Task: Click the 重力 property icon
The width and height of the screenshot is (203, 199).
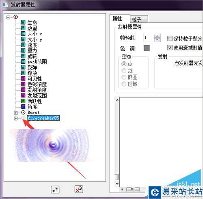Action: coord(23,50)
